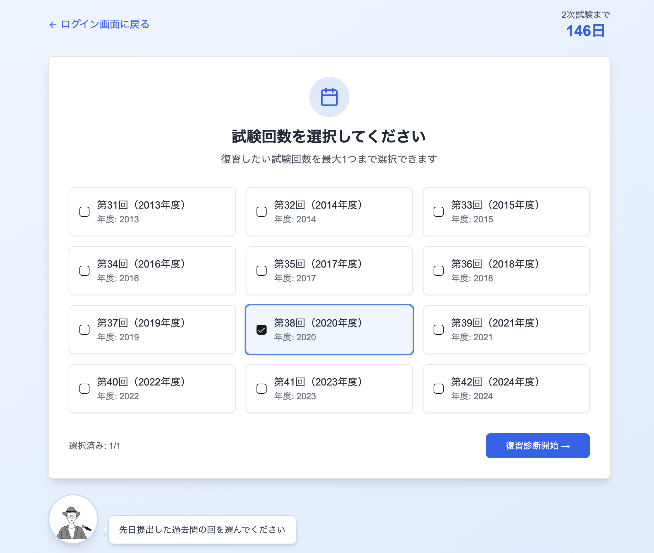Select the 第35回（2017年度）checkbox
The width and height of the screenshot is (654, 553).
coord(261,270)
